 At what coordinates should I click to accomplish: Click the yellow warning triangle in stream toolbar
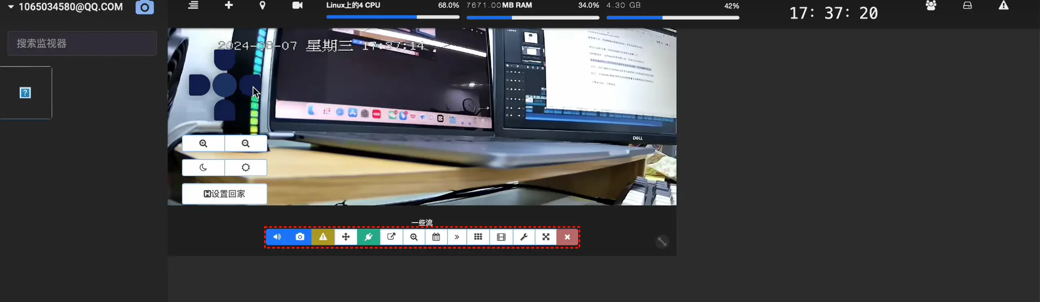(323, 237)
